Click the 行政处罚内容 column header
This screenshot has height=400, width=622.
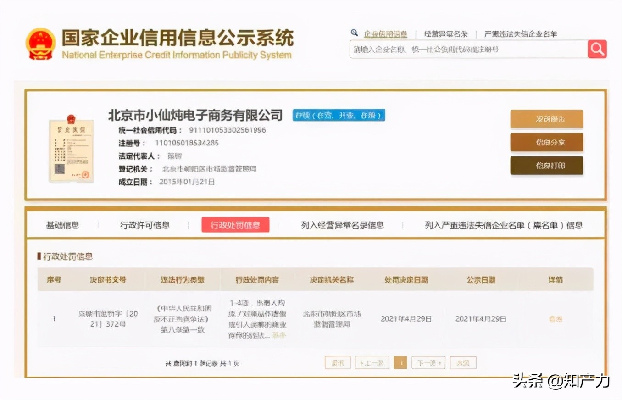click(257, 280)
